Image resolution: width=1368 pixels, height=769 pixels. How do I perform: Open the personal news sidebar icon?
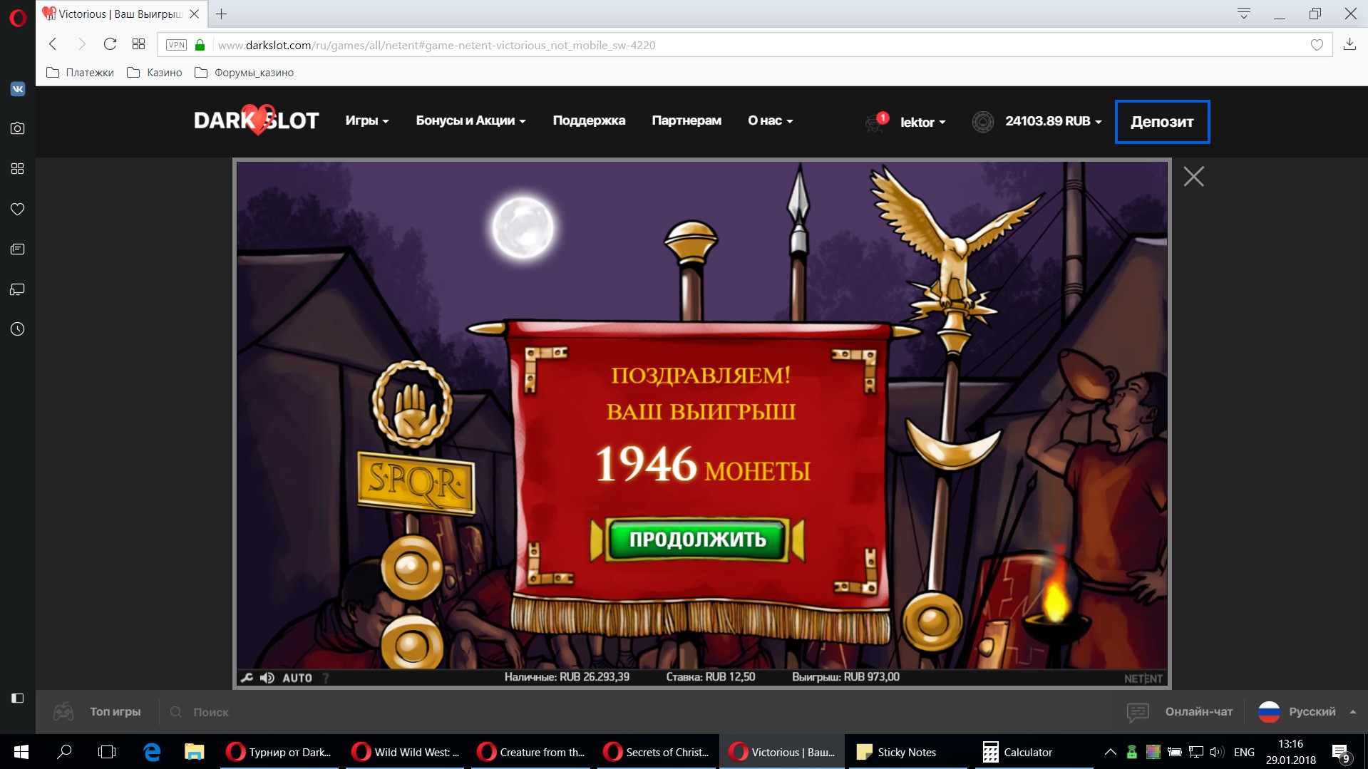18,249
